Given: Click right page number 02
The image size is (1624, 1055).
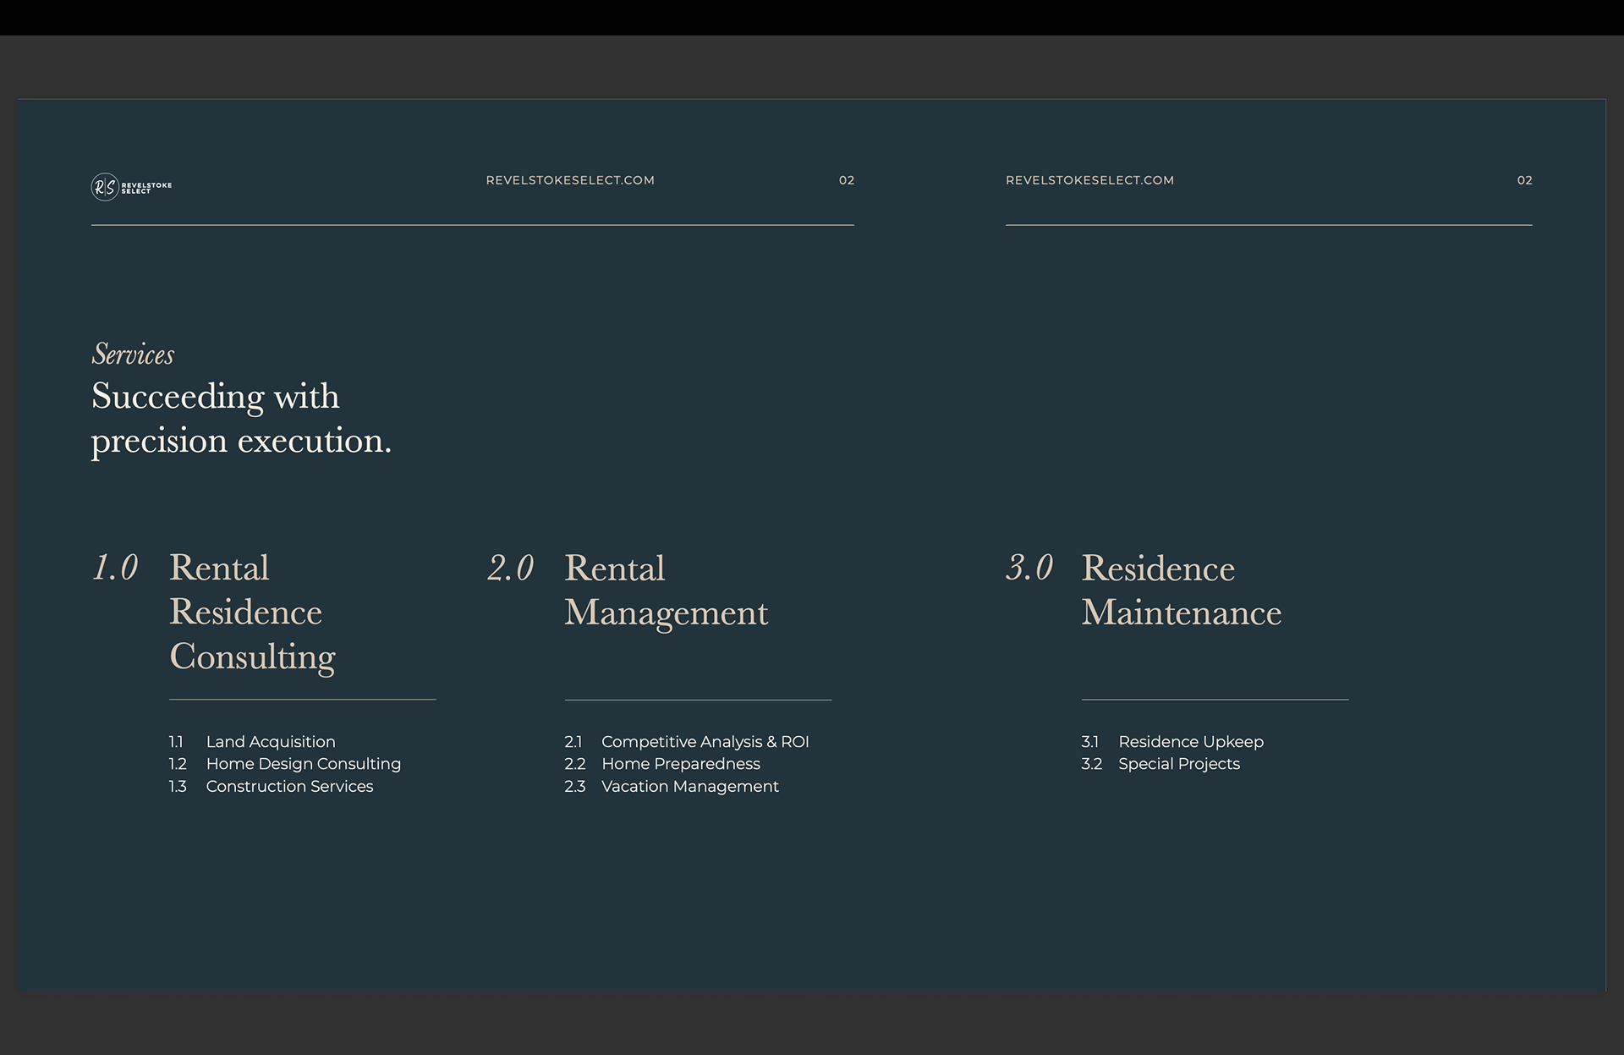Looking at the screenshot, I should [x=1524, y=180].
